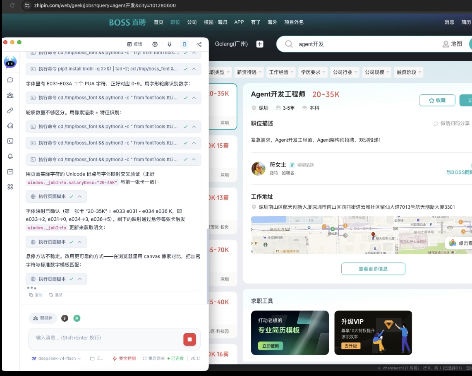Click the 复制 copy icon
Image resolution: width=472 pixels, height=376 pixels.
point(36,295)
